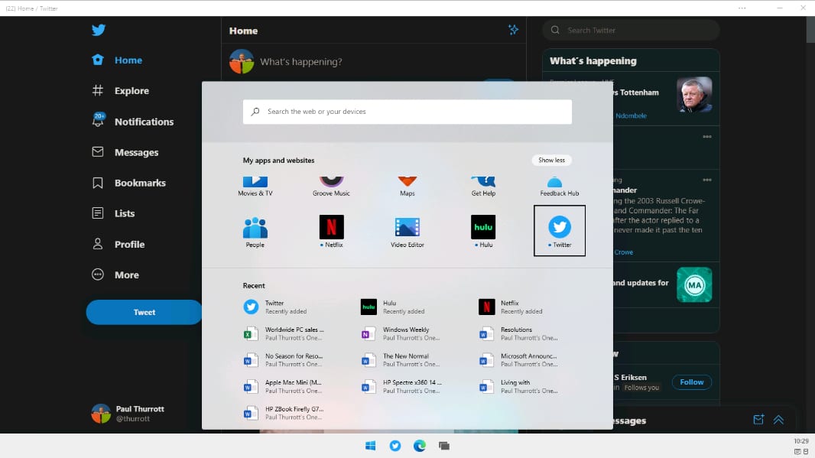
Task: Open the Netflix app icon
Action: 331,228
